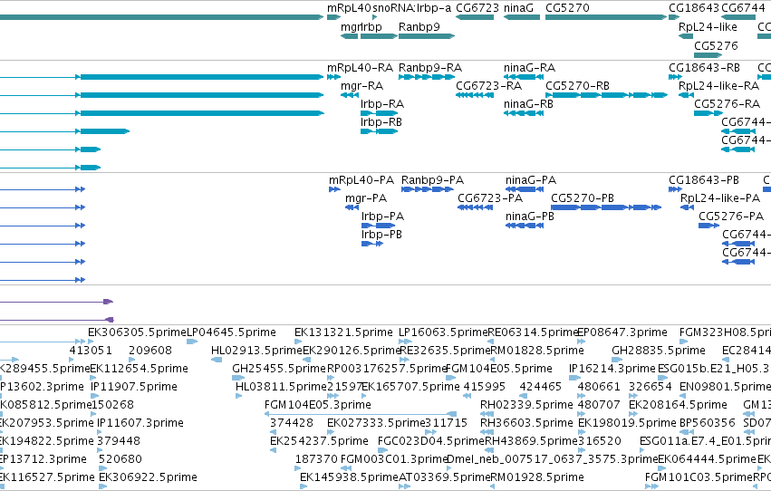Screen dimensions: 771x491
Task: Click the mgr-PA CDS label
Action: point(366,198)
